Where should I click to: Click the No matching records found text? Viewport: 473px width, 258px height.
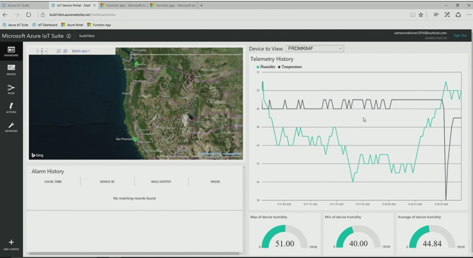pyautogui.click(x=134, y=198)
